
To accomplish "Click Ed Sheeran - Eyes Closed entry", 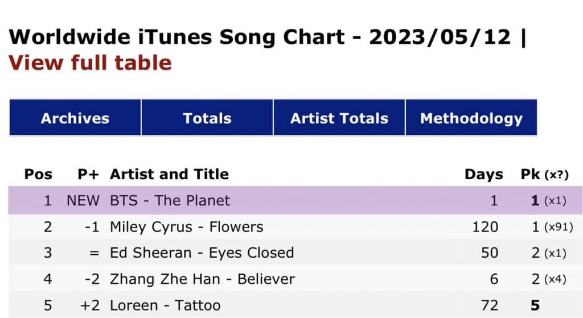I will [202, 253].
